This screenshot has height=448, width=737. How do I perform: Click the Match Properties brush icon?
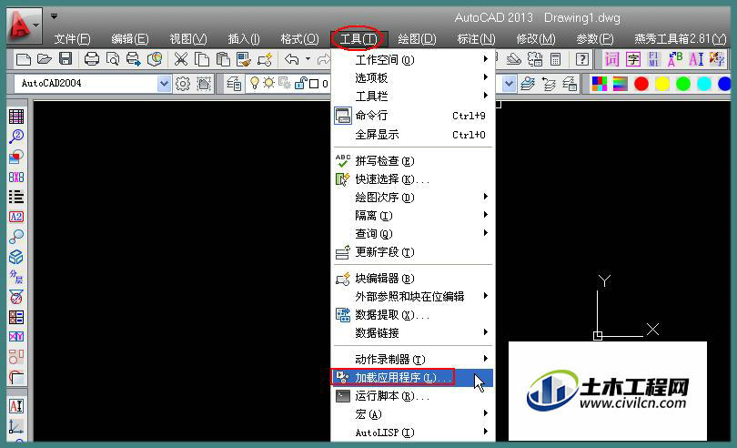[244, 59]
